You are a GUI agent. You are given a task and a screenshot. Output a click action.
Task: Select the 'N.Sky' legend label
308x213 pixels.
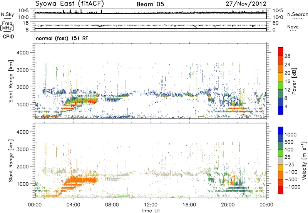click(7, 14)
